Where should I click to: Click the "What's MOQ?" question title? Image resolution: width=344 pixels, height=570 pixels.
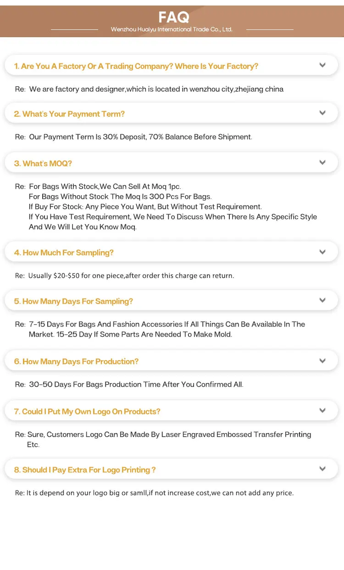pyautogui.click(x=43, y=164)
